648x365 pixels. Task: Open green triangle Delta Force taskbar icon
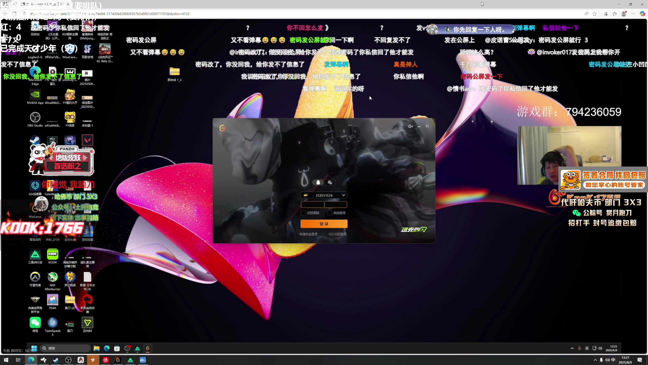130,360
